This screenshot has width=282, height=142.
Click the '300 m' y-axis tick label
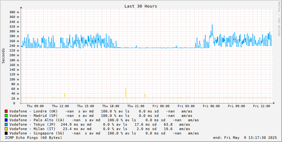[14, 31]
